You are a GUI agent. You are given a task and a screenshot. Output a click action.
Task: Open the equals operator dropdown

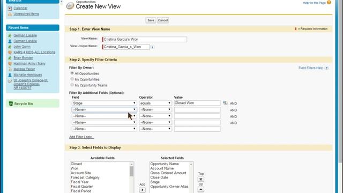tap(155, 103)
